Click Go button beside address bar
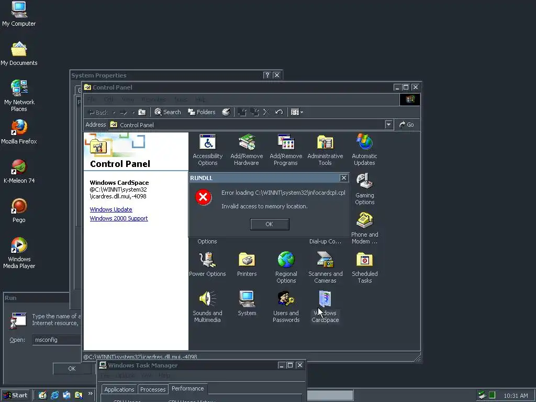Image resolution: width=536 pixels, height=402 pixels. (407, 125)
